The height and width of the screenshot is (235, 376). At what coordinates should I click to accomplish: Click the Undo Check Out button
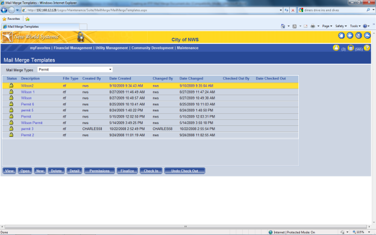184,171
